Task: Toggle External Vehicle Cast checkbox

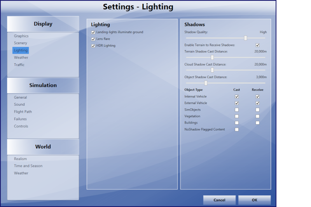Action: click(x=237, y=103)
